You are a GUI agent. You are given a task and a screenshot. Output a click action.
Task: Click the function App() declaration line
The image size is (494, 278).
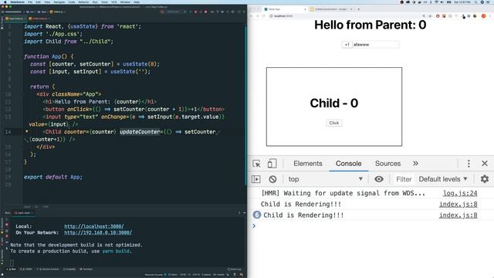49,56
